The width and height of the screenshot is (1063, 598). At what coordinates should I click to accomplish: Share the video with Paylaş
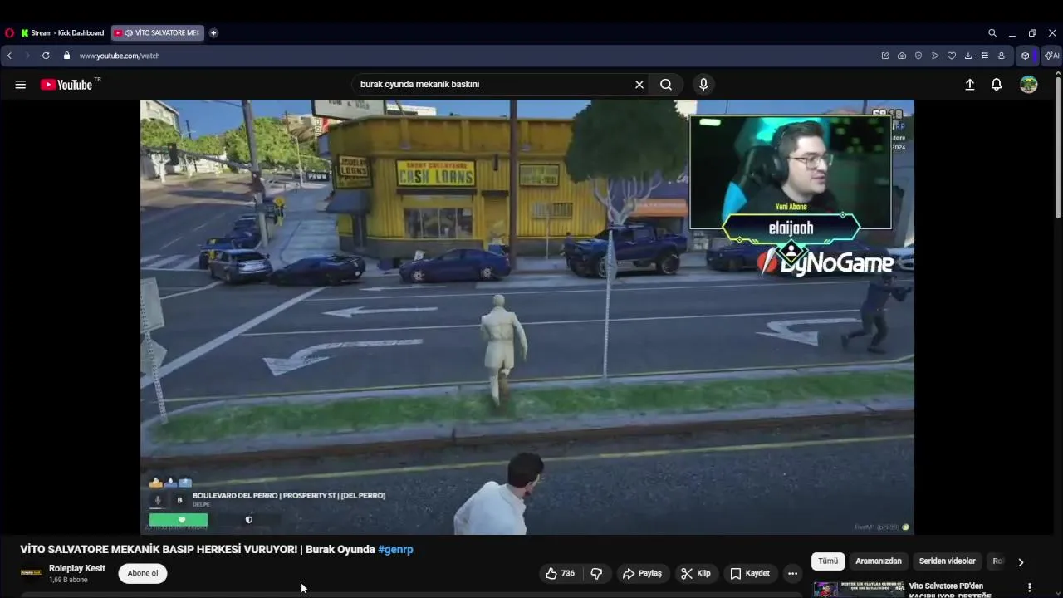coord(643,573)
